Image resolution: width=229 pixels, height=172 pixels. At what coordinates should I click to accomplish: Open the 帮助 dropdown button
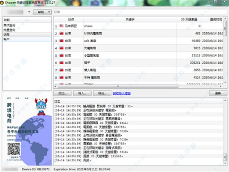click(42, 12)
